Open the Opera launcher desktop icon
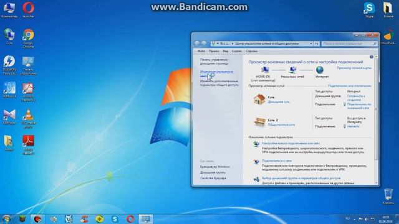Screen dimensions: 399x224 (28, 10)
